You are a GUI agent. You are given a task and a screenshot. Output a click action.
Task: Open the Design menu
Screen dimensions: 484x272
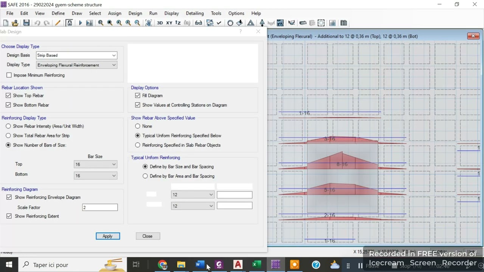pos(135,13)
